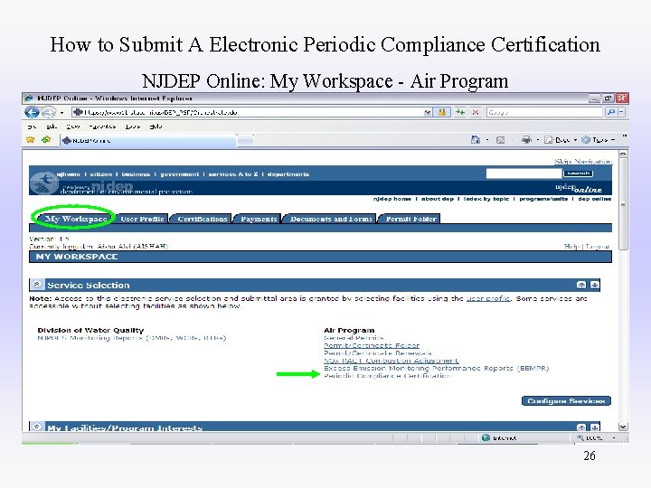This screenshot has height=488, width=651.
Task: Click the page scrollbar up arrow
Action: point(623,154)
